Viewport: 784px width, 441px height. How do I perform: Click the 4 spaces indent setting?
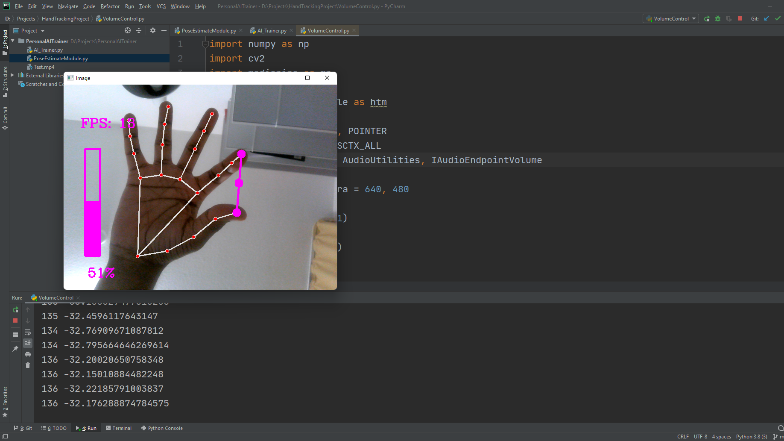coord(721,436)
